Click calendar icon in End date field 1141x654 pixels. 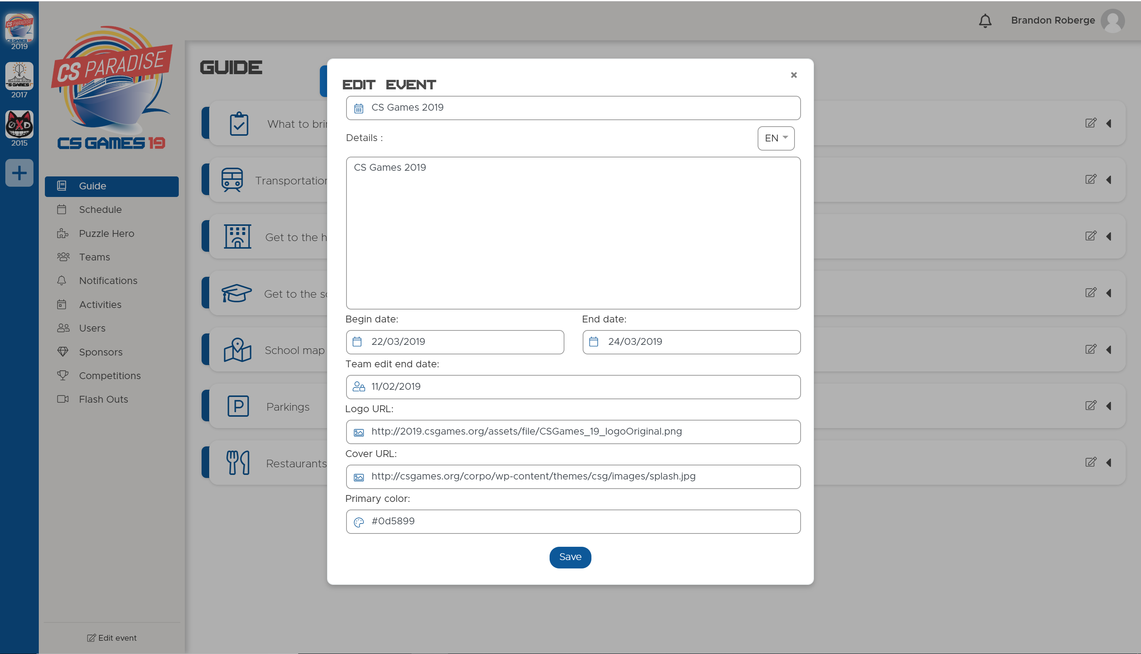[x=593, y=342]
